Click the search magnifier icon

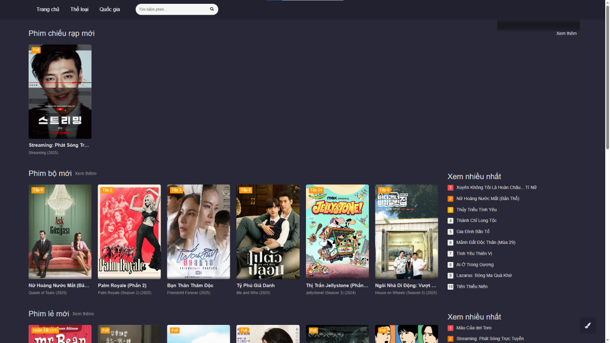pyautogui.click(x=212, y=9)
